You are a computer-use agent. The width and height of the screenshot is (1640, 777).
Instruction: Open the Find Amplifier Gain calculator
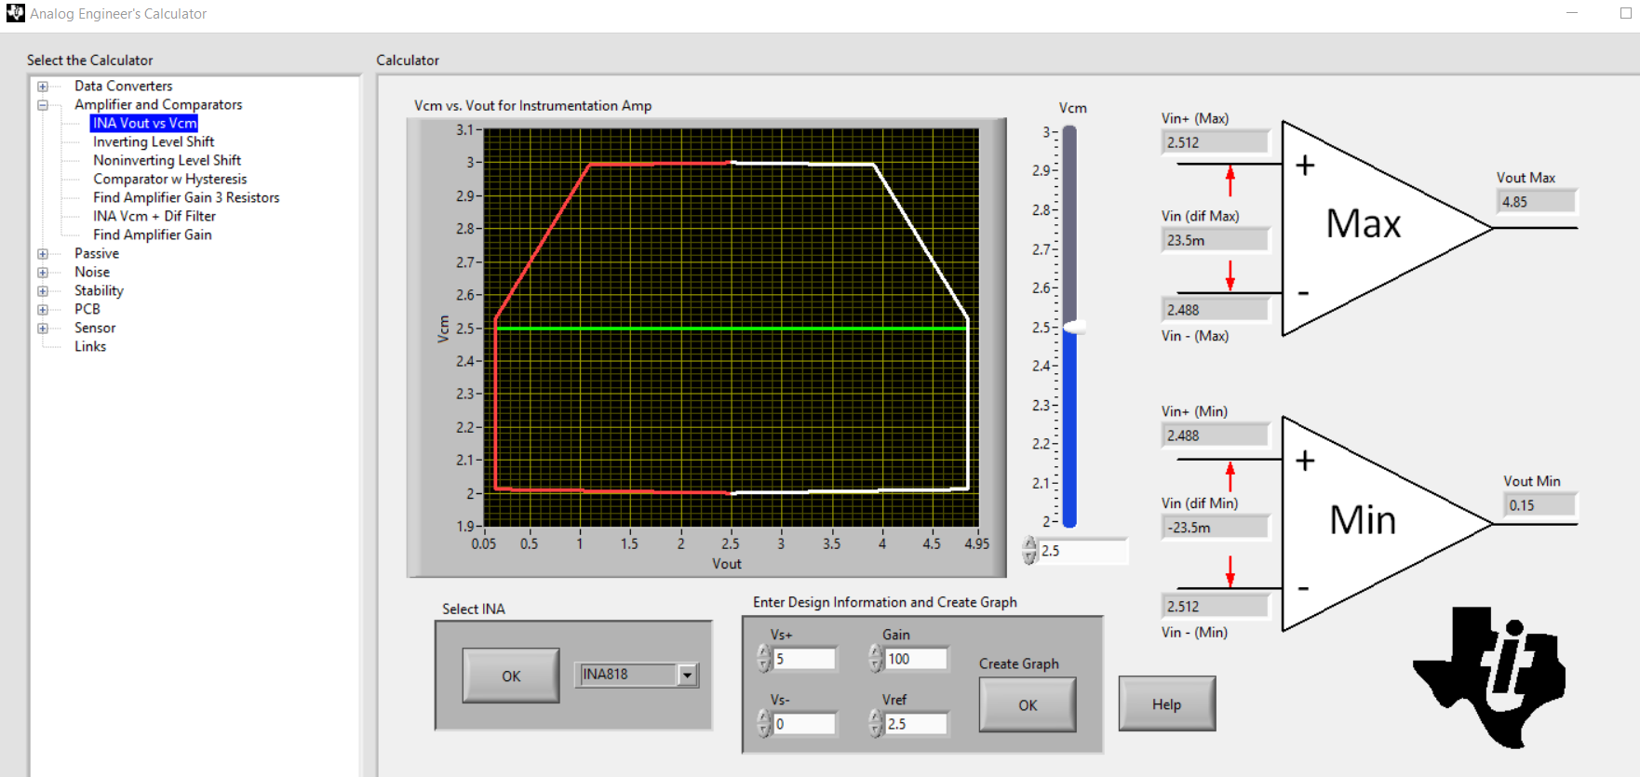point(153,234)
